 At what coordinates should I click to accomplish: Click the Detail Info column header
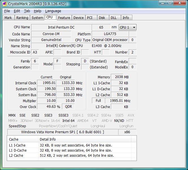[x=85, y=139]
